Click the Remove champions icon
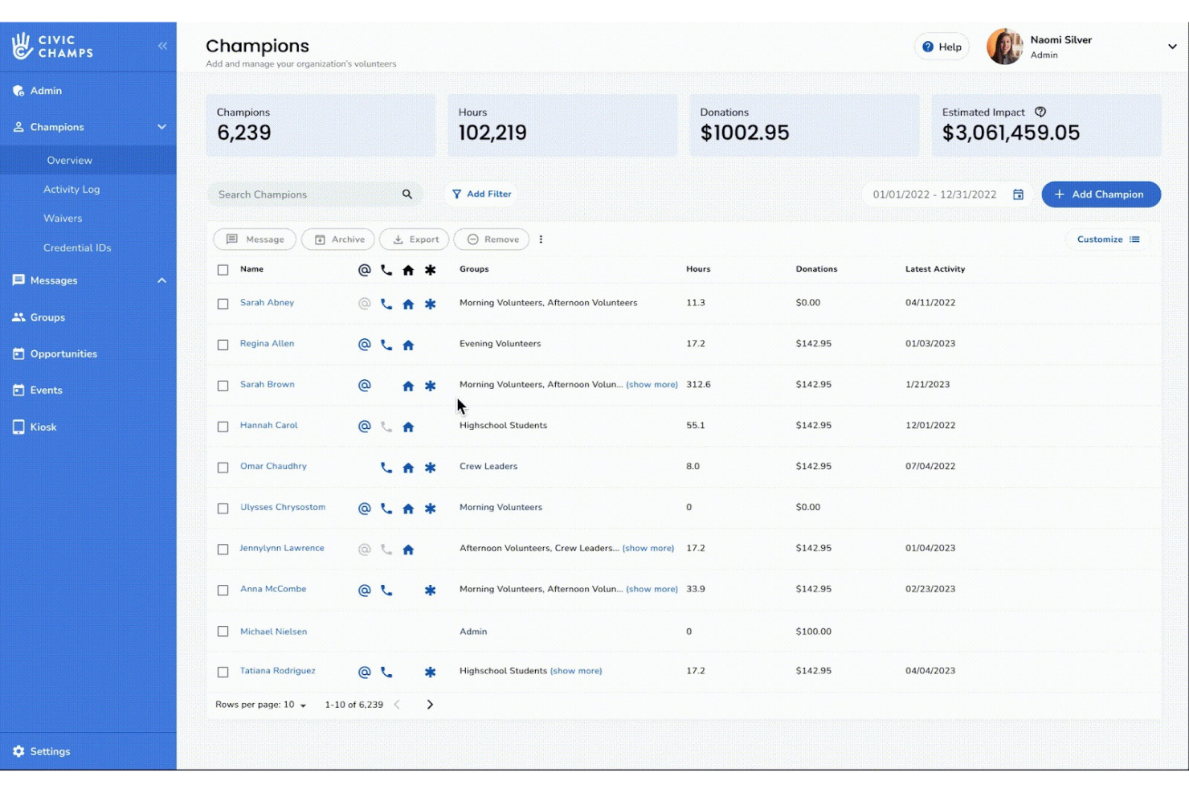This screenshot has width=1189, height=793. 491,239
